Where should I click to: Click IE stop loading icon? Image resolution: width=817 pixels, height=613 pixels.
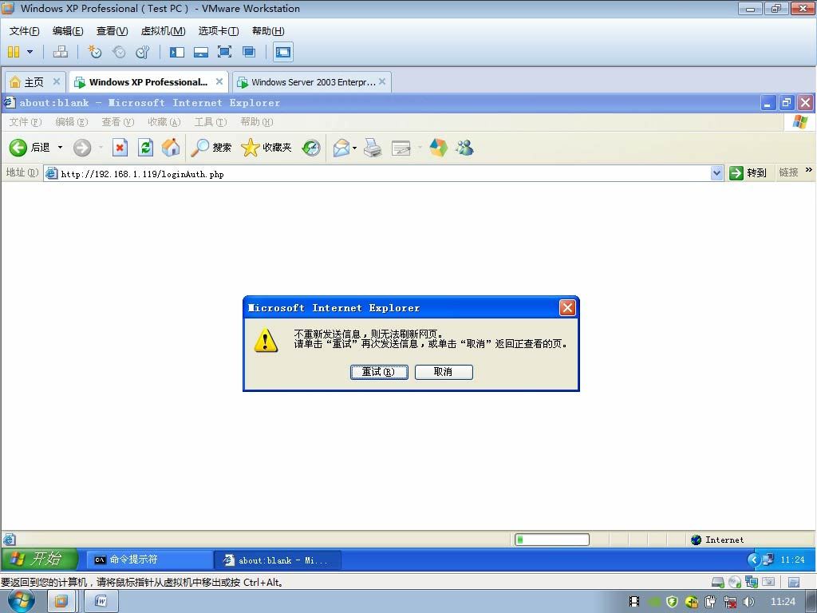(120, 148)
